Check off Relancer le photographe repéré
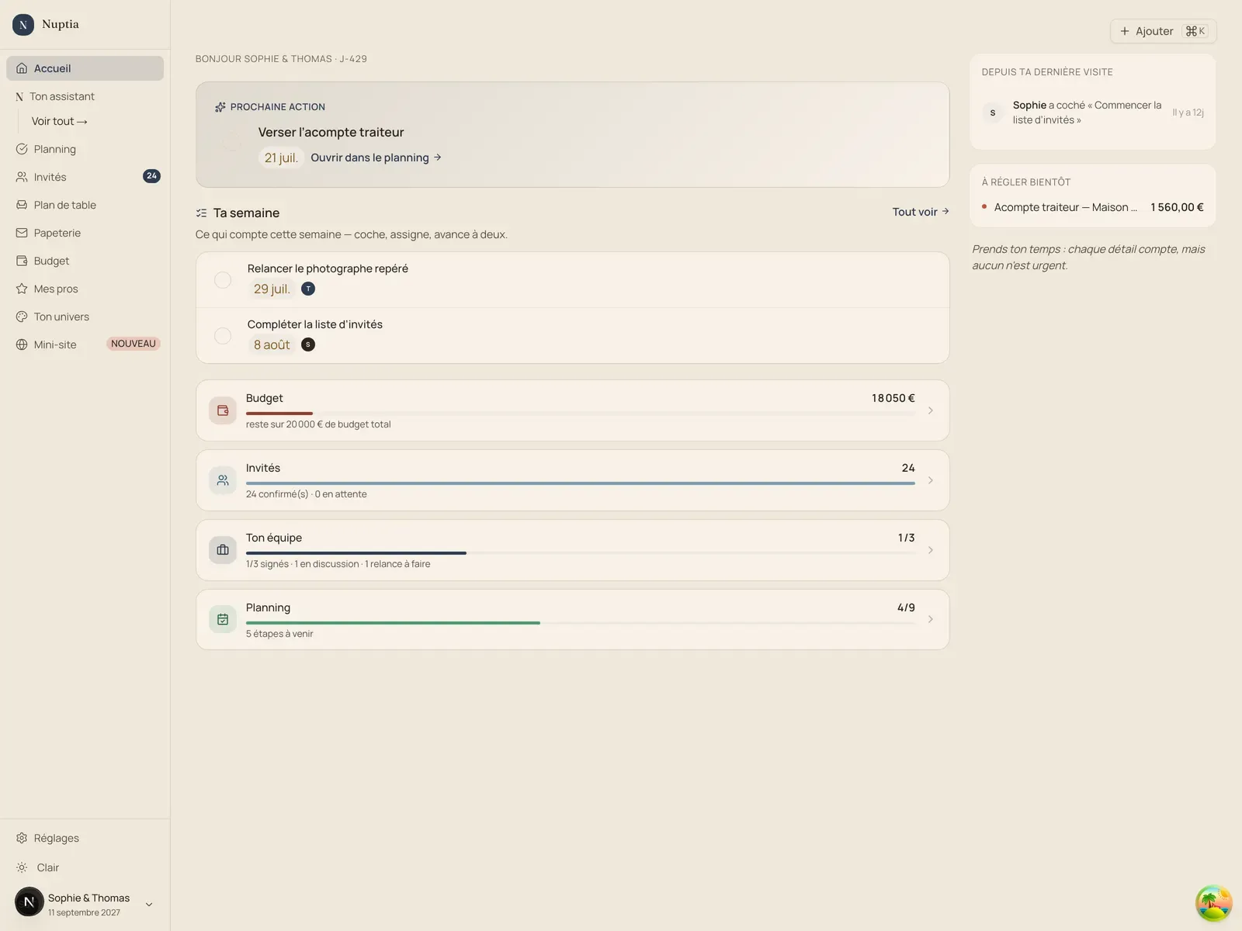Viewport: 1242px width, 931px height. pyautogui.click(x=223, y=280)
